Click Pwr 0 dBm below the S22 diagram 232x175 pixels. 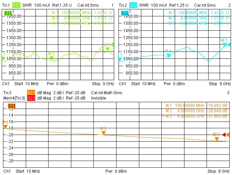click(173, 83)
